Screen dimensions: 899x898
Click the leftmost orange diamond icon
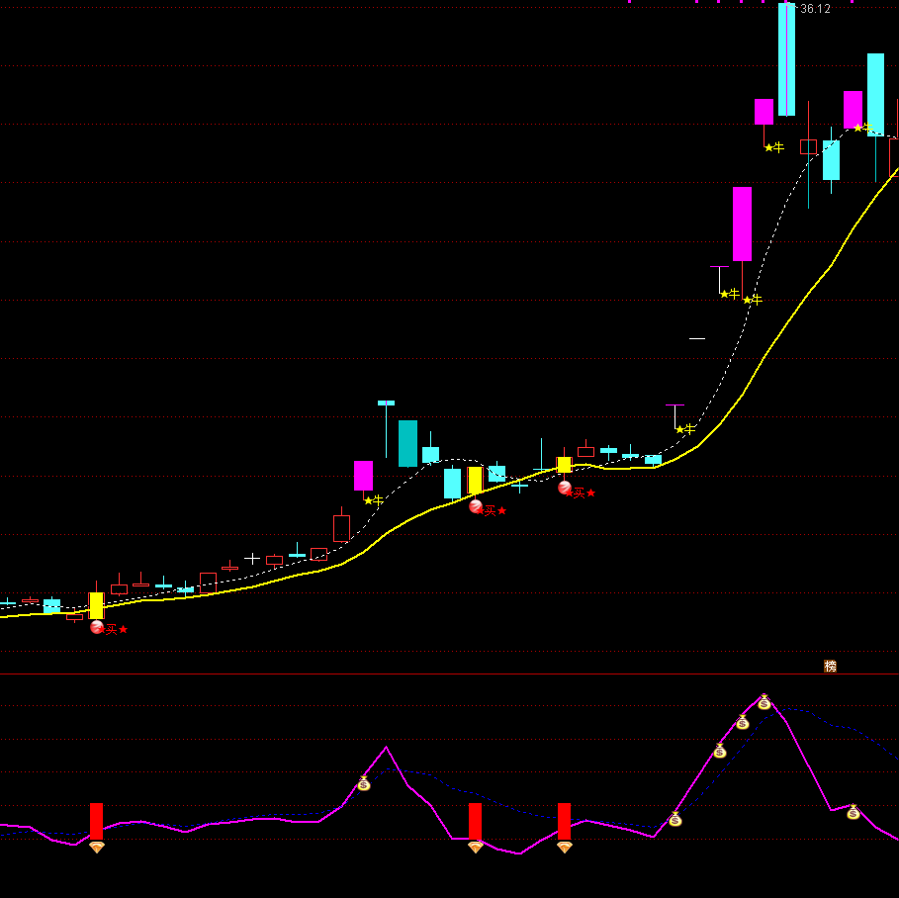[96, 848]
